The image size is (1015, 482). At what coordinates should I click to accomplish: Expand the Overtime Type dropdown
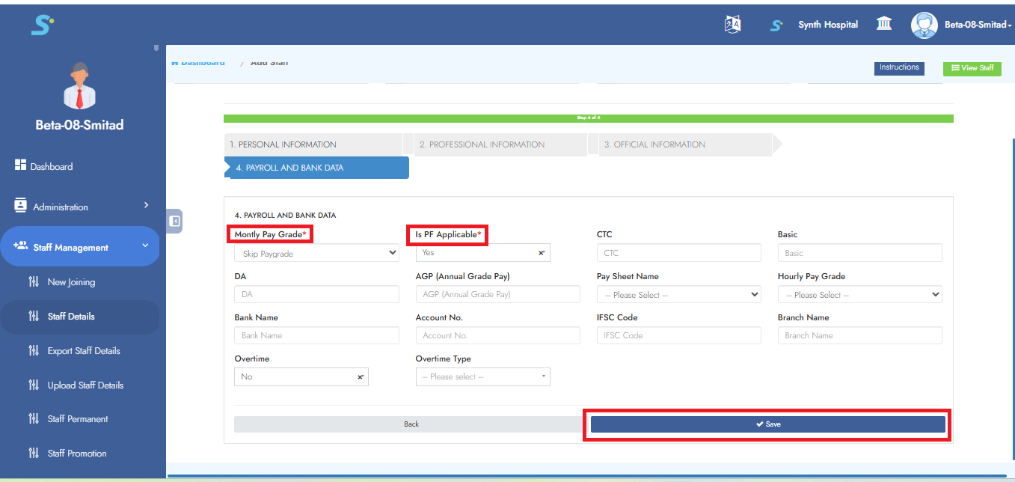tap(482, 377)
